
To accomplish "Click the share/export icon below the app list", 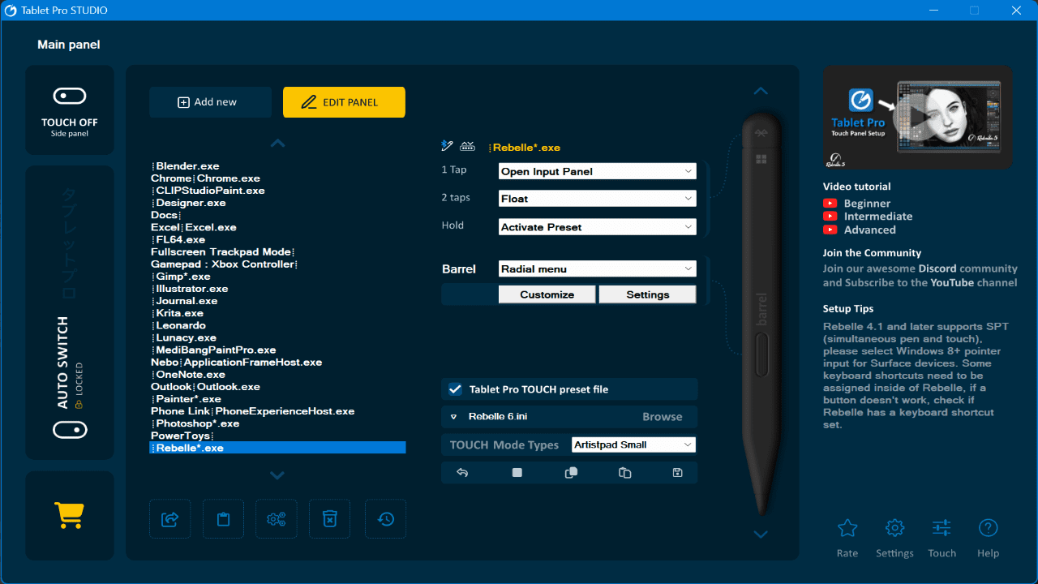I will [x=170, y=519].
